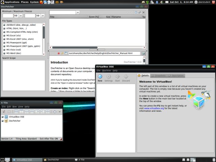Click red power button in top panel
The height and width of the screenshot is (162, 216).
[214, 2]
